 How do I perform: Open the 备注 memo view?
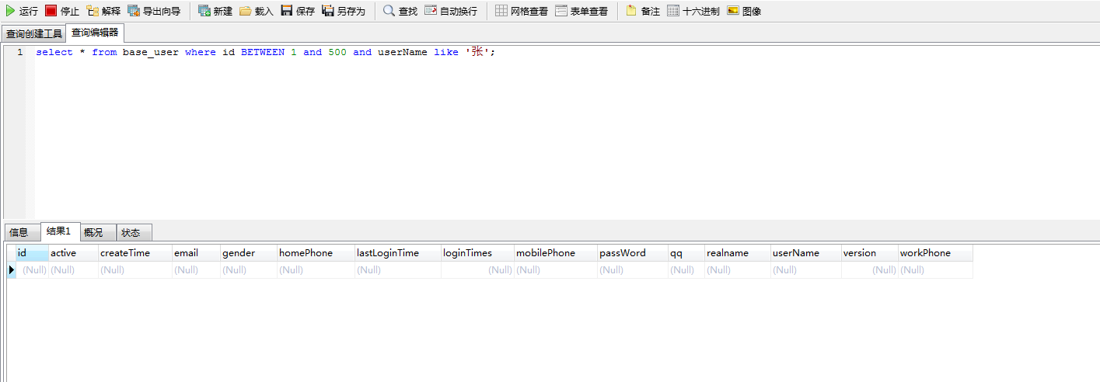click(x=643, y=11)
